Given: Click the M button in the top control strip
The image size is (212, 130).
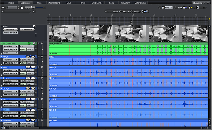Looking at the screenshot, I should (3, 7).
